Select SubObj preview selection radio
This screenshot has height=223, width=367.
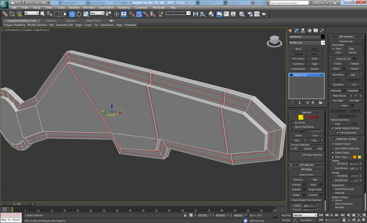pyautogui.click(x=302, y=149)
